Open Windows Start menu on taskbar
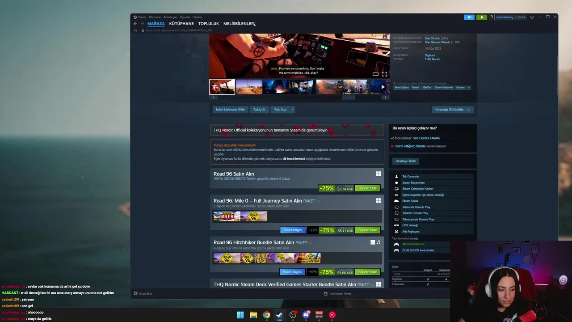The image size is (572, 322). (x=240, y=315)
